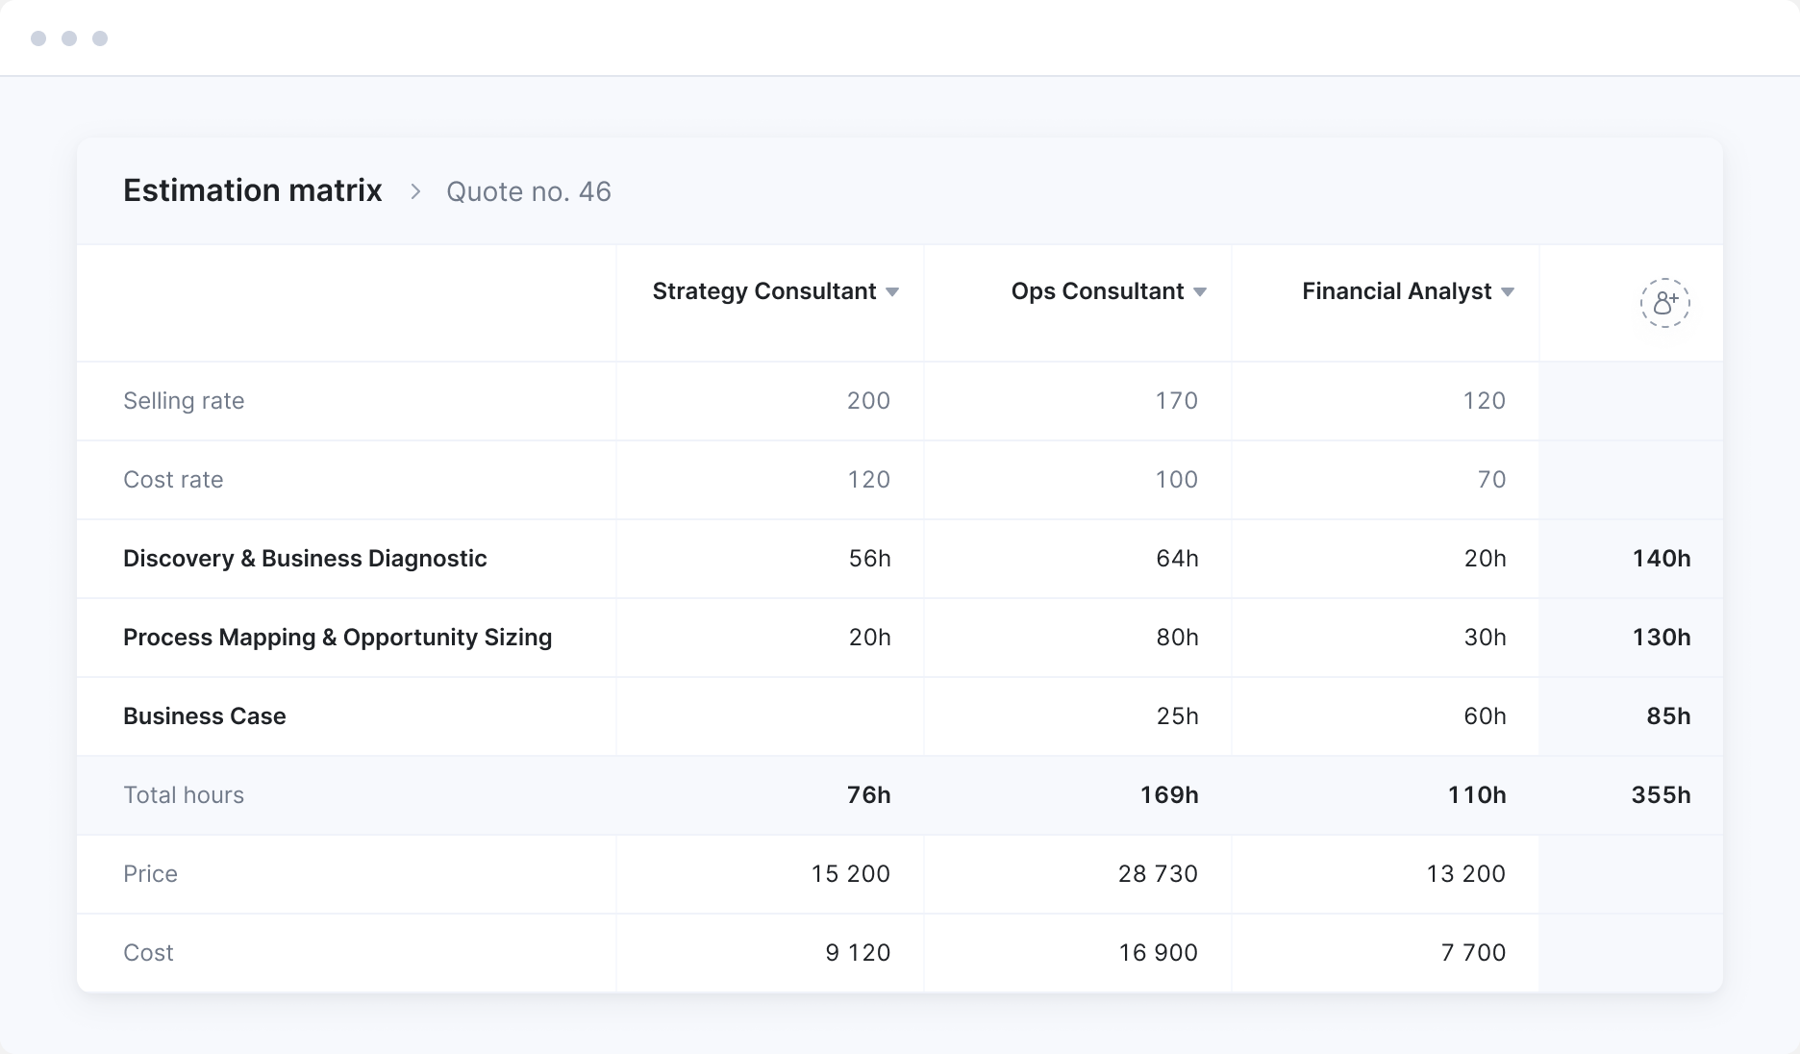The height and width of the screenshot is (1054, 1800).
Task: Select Discovery & Business Diagnostic row label
Action: 305,559
